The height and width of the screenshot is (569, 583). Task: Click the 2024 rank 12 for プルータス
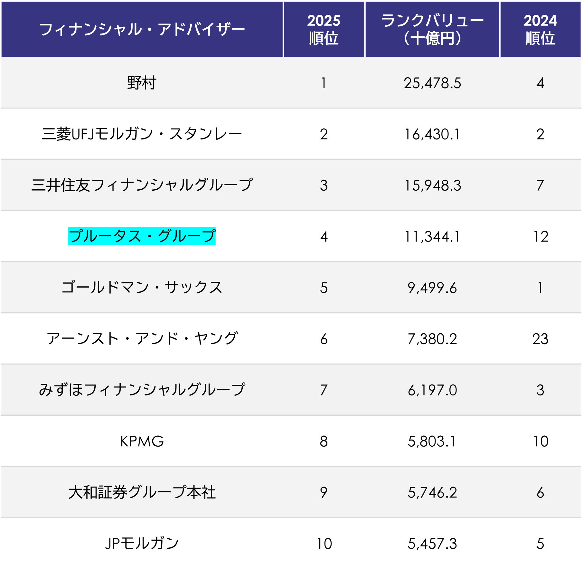541,237
